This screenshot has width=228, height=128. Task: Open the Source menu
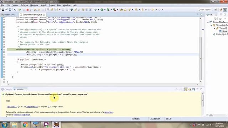(x=15, y=5)
